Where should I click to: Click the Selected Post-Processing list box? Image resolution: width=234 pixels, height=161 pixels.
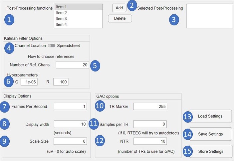pyautogui.click(x=209, y=16)
